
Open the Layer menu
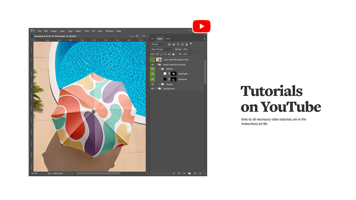pyautogui.click(x=62, y=31)
